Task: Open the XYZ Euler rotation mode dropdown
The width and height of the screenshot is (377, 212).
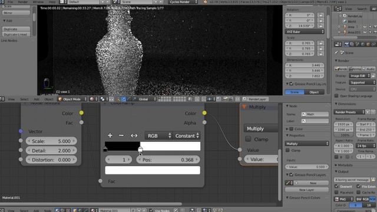Action: coord(305,32)
